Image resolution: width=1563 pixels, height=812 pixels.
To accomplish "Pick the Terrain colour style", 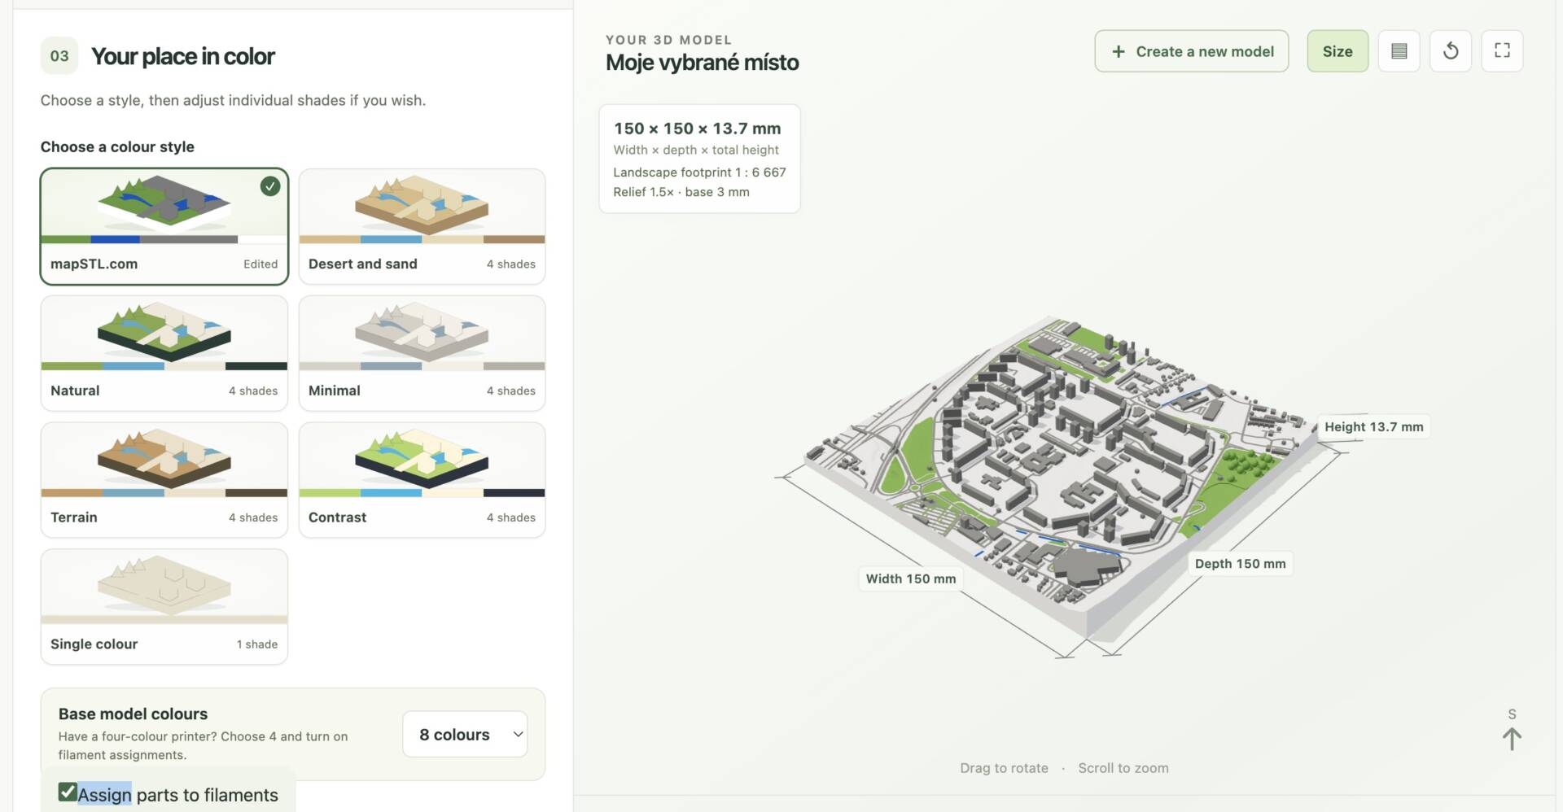I will 164,480.
